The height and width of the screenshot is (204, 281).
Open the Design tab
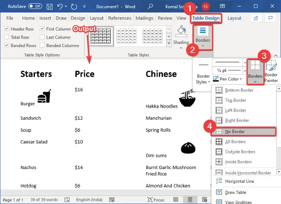(78, 18)
